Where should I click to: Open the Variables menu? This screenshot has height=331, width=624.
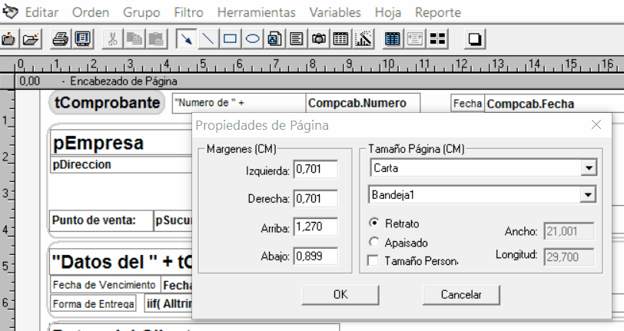tap(335, 12)
